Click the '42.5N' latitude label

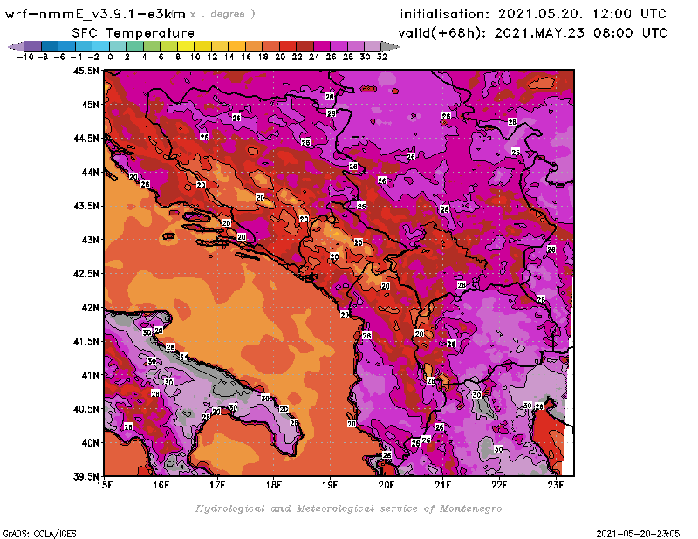click(x=86, y=274)
